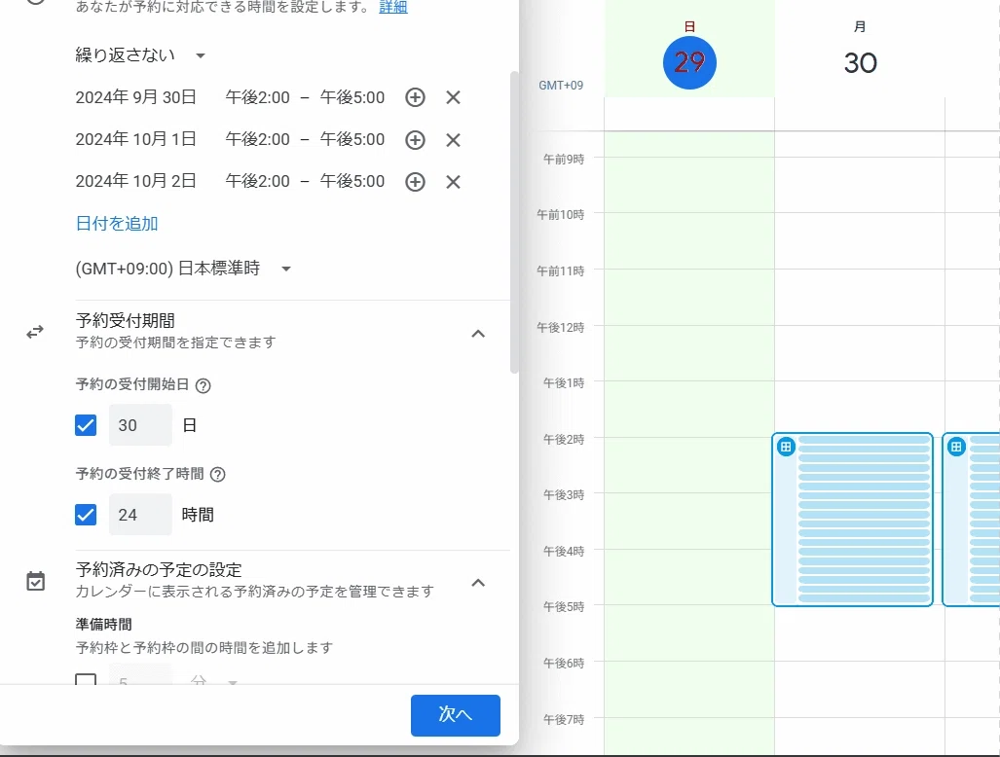Select Sunday 29 in the calendar header
Screen dimensions: 1000x757
(689, 62)
